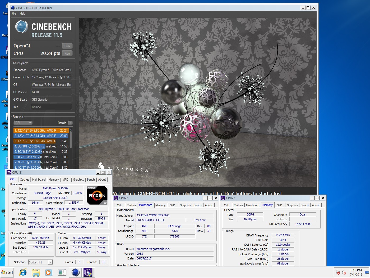Close the CPU-Z Mainboard window
The height and width of the screenshot is (278, 370).
[x=216, y=198]
